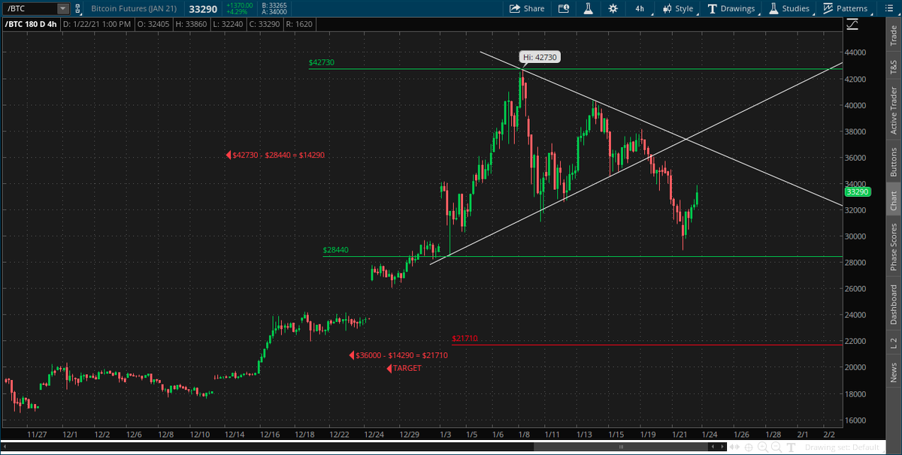Viewport: 902px width, 455px height.
Task: Click the green 33290 current price tag on axis
Action: click(858, 191)
